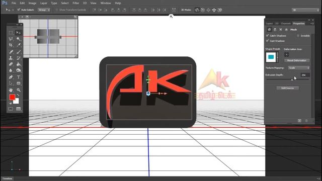This screenshot has height=181, width=322.
Task: Open Coordinates properties icon
Action: pos(286,30)
